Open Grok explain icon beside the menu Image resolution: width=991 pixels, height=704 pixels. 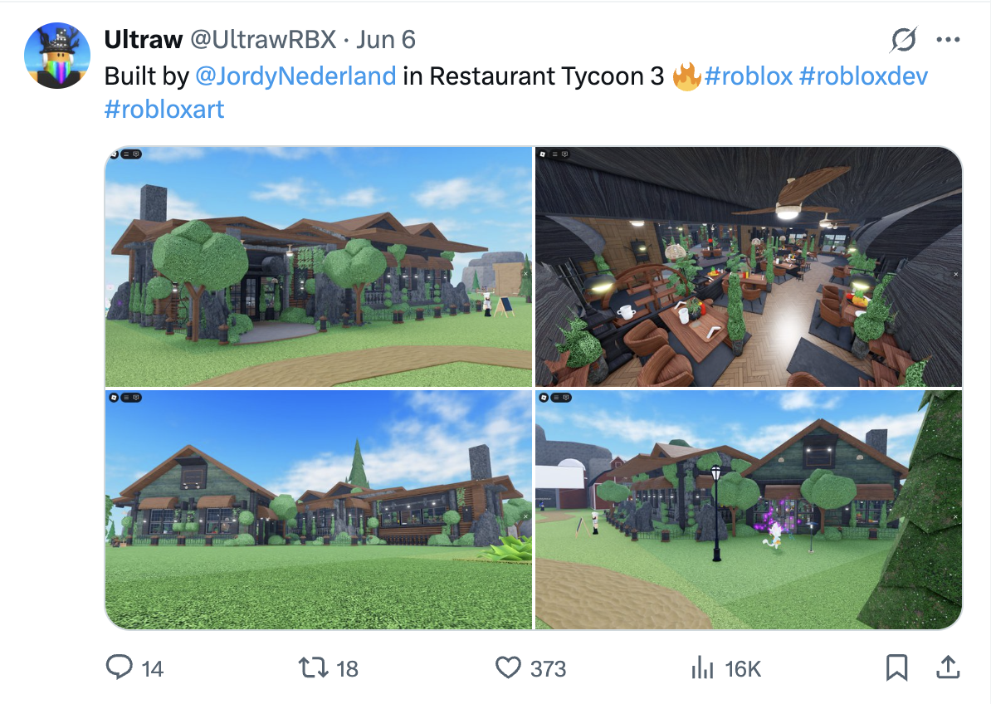point(903,40)
